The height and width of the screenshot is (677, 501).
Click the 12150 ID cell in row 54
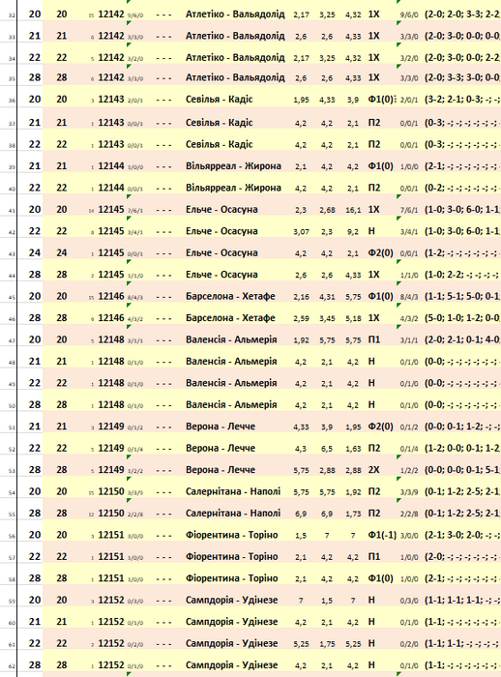tap(111, 491)
